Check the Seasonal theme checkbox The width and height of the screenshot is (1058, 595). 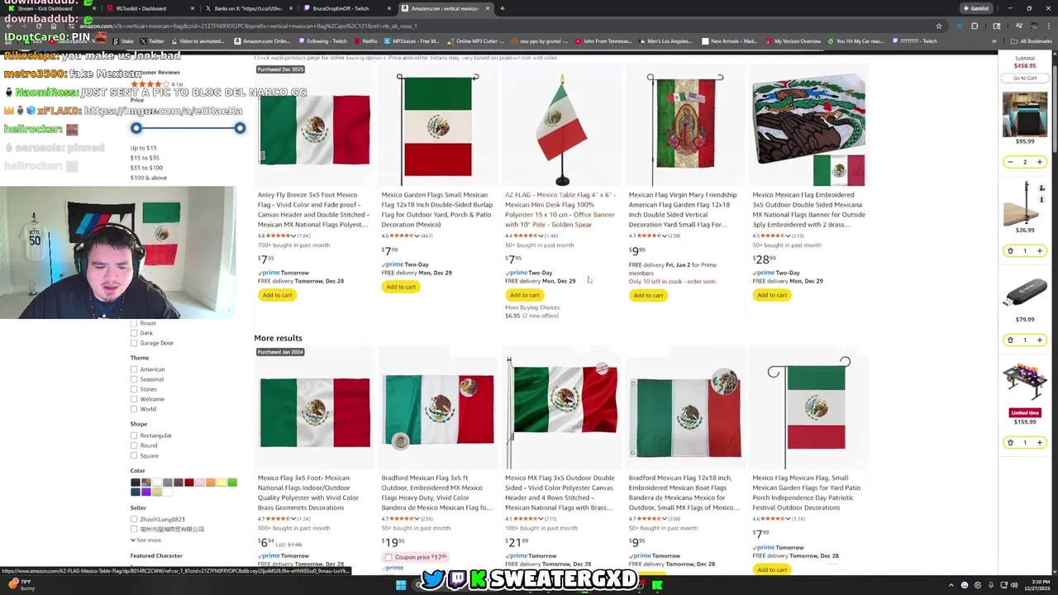134,379
